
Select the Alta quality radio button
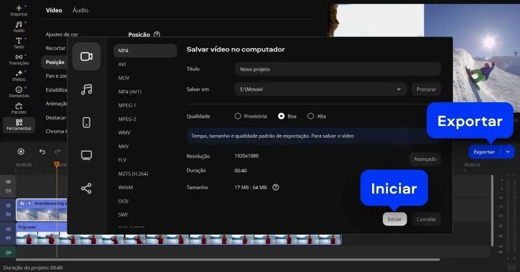pos(311,116)
